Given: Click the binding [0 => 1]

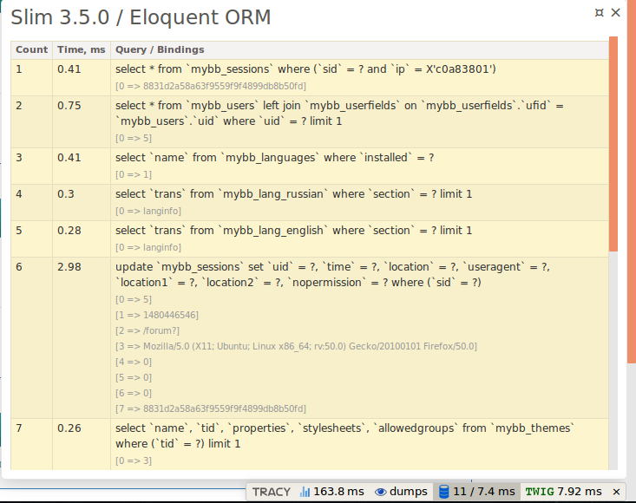Looking at the screenshot, I should [134, 174].
